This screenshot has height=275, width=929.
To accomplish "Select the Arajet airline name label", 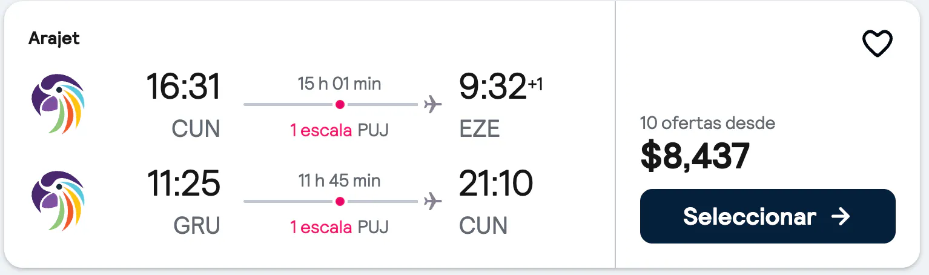I will tap(54, 39).
